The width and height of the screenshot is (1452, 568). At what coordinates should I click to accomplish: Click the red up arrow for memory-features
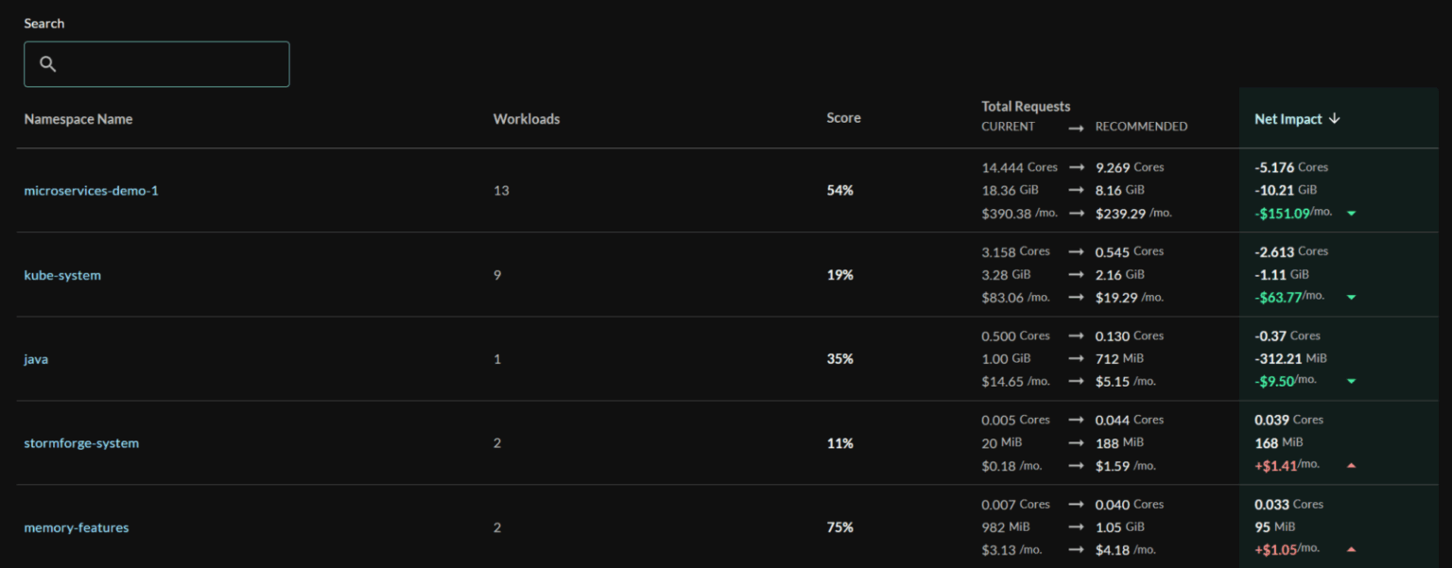point(1351,550)
